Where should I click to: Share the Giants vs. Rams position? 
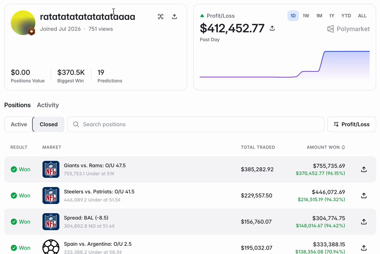pos(364,169)
